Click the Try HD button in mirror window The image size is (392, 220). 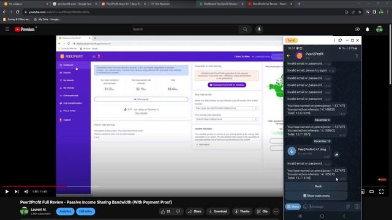pyautogui.click(x=292, y=40)
